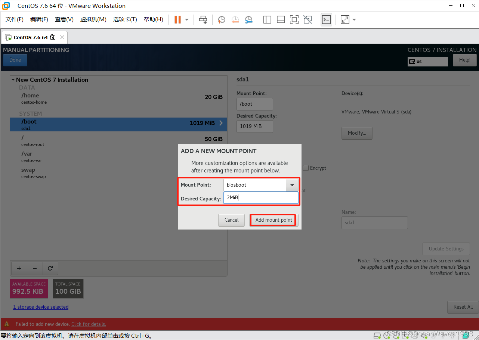The image size is (479, 340).
Task: Select the /boot sda1 partition row
Action: click(118, 124)
